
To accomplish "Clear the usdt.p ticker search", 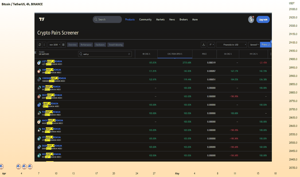I will (x=129, y=54).
